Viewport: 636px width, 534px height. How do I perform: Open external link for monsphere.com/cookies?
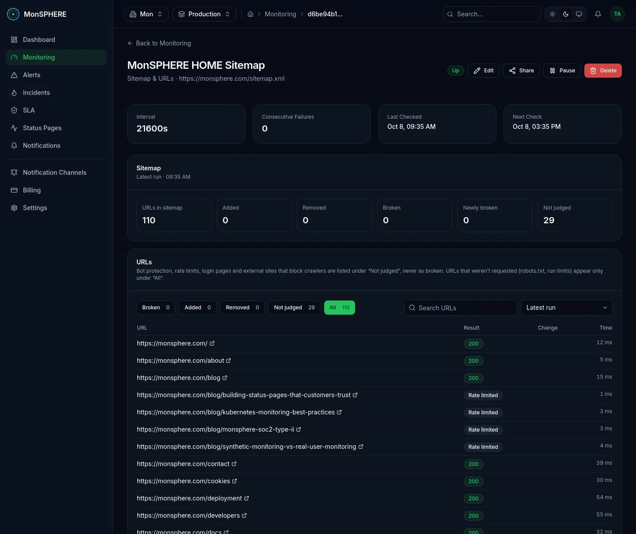pos(235,481)
